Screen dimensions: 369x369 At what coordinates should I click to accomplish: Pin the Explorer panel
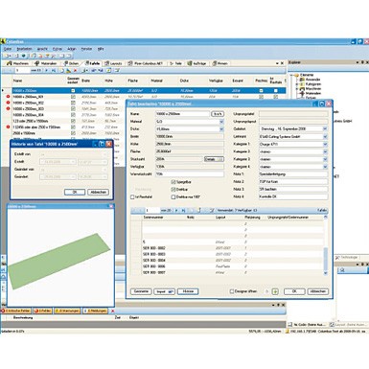[362, 62]
